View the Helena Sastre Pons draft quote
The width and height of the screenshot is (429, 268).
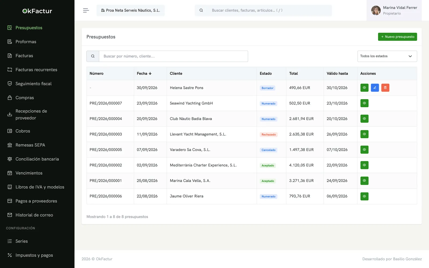[364, 88]
